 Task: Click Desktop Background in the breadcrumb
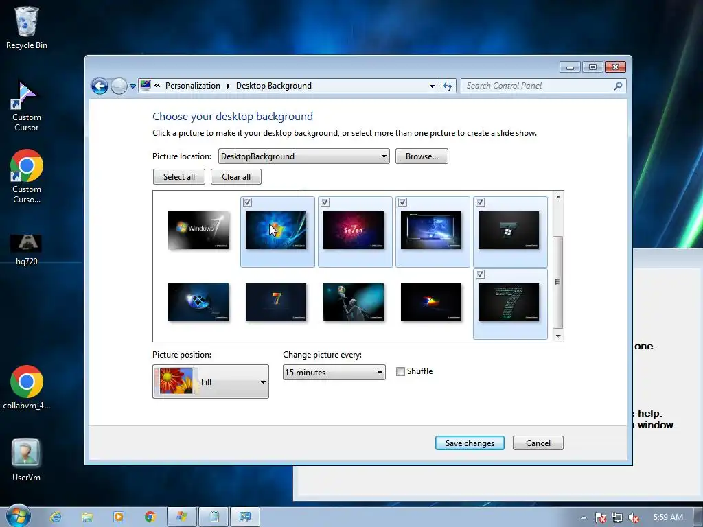pos(273,86)
